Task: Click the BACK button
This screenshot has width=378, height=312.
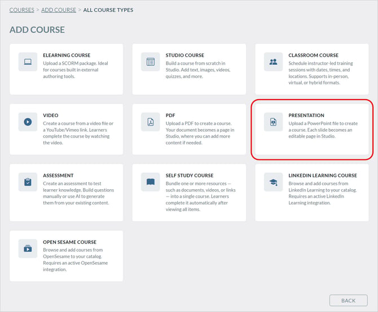Action: click(x=348, y=300)
